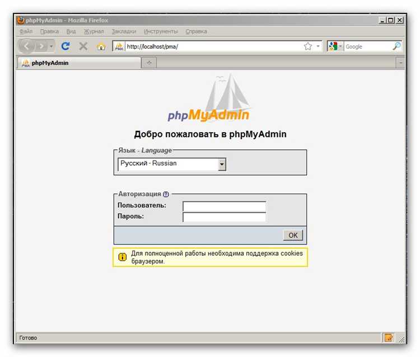Click the search magnifier icon
The width and height of the screenshot is (420, 357).
click(396, 46)
